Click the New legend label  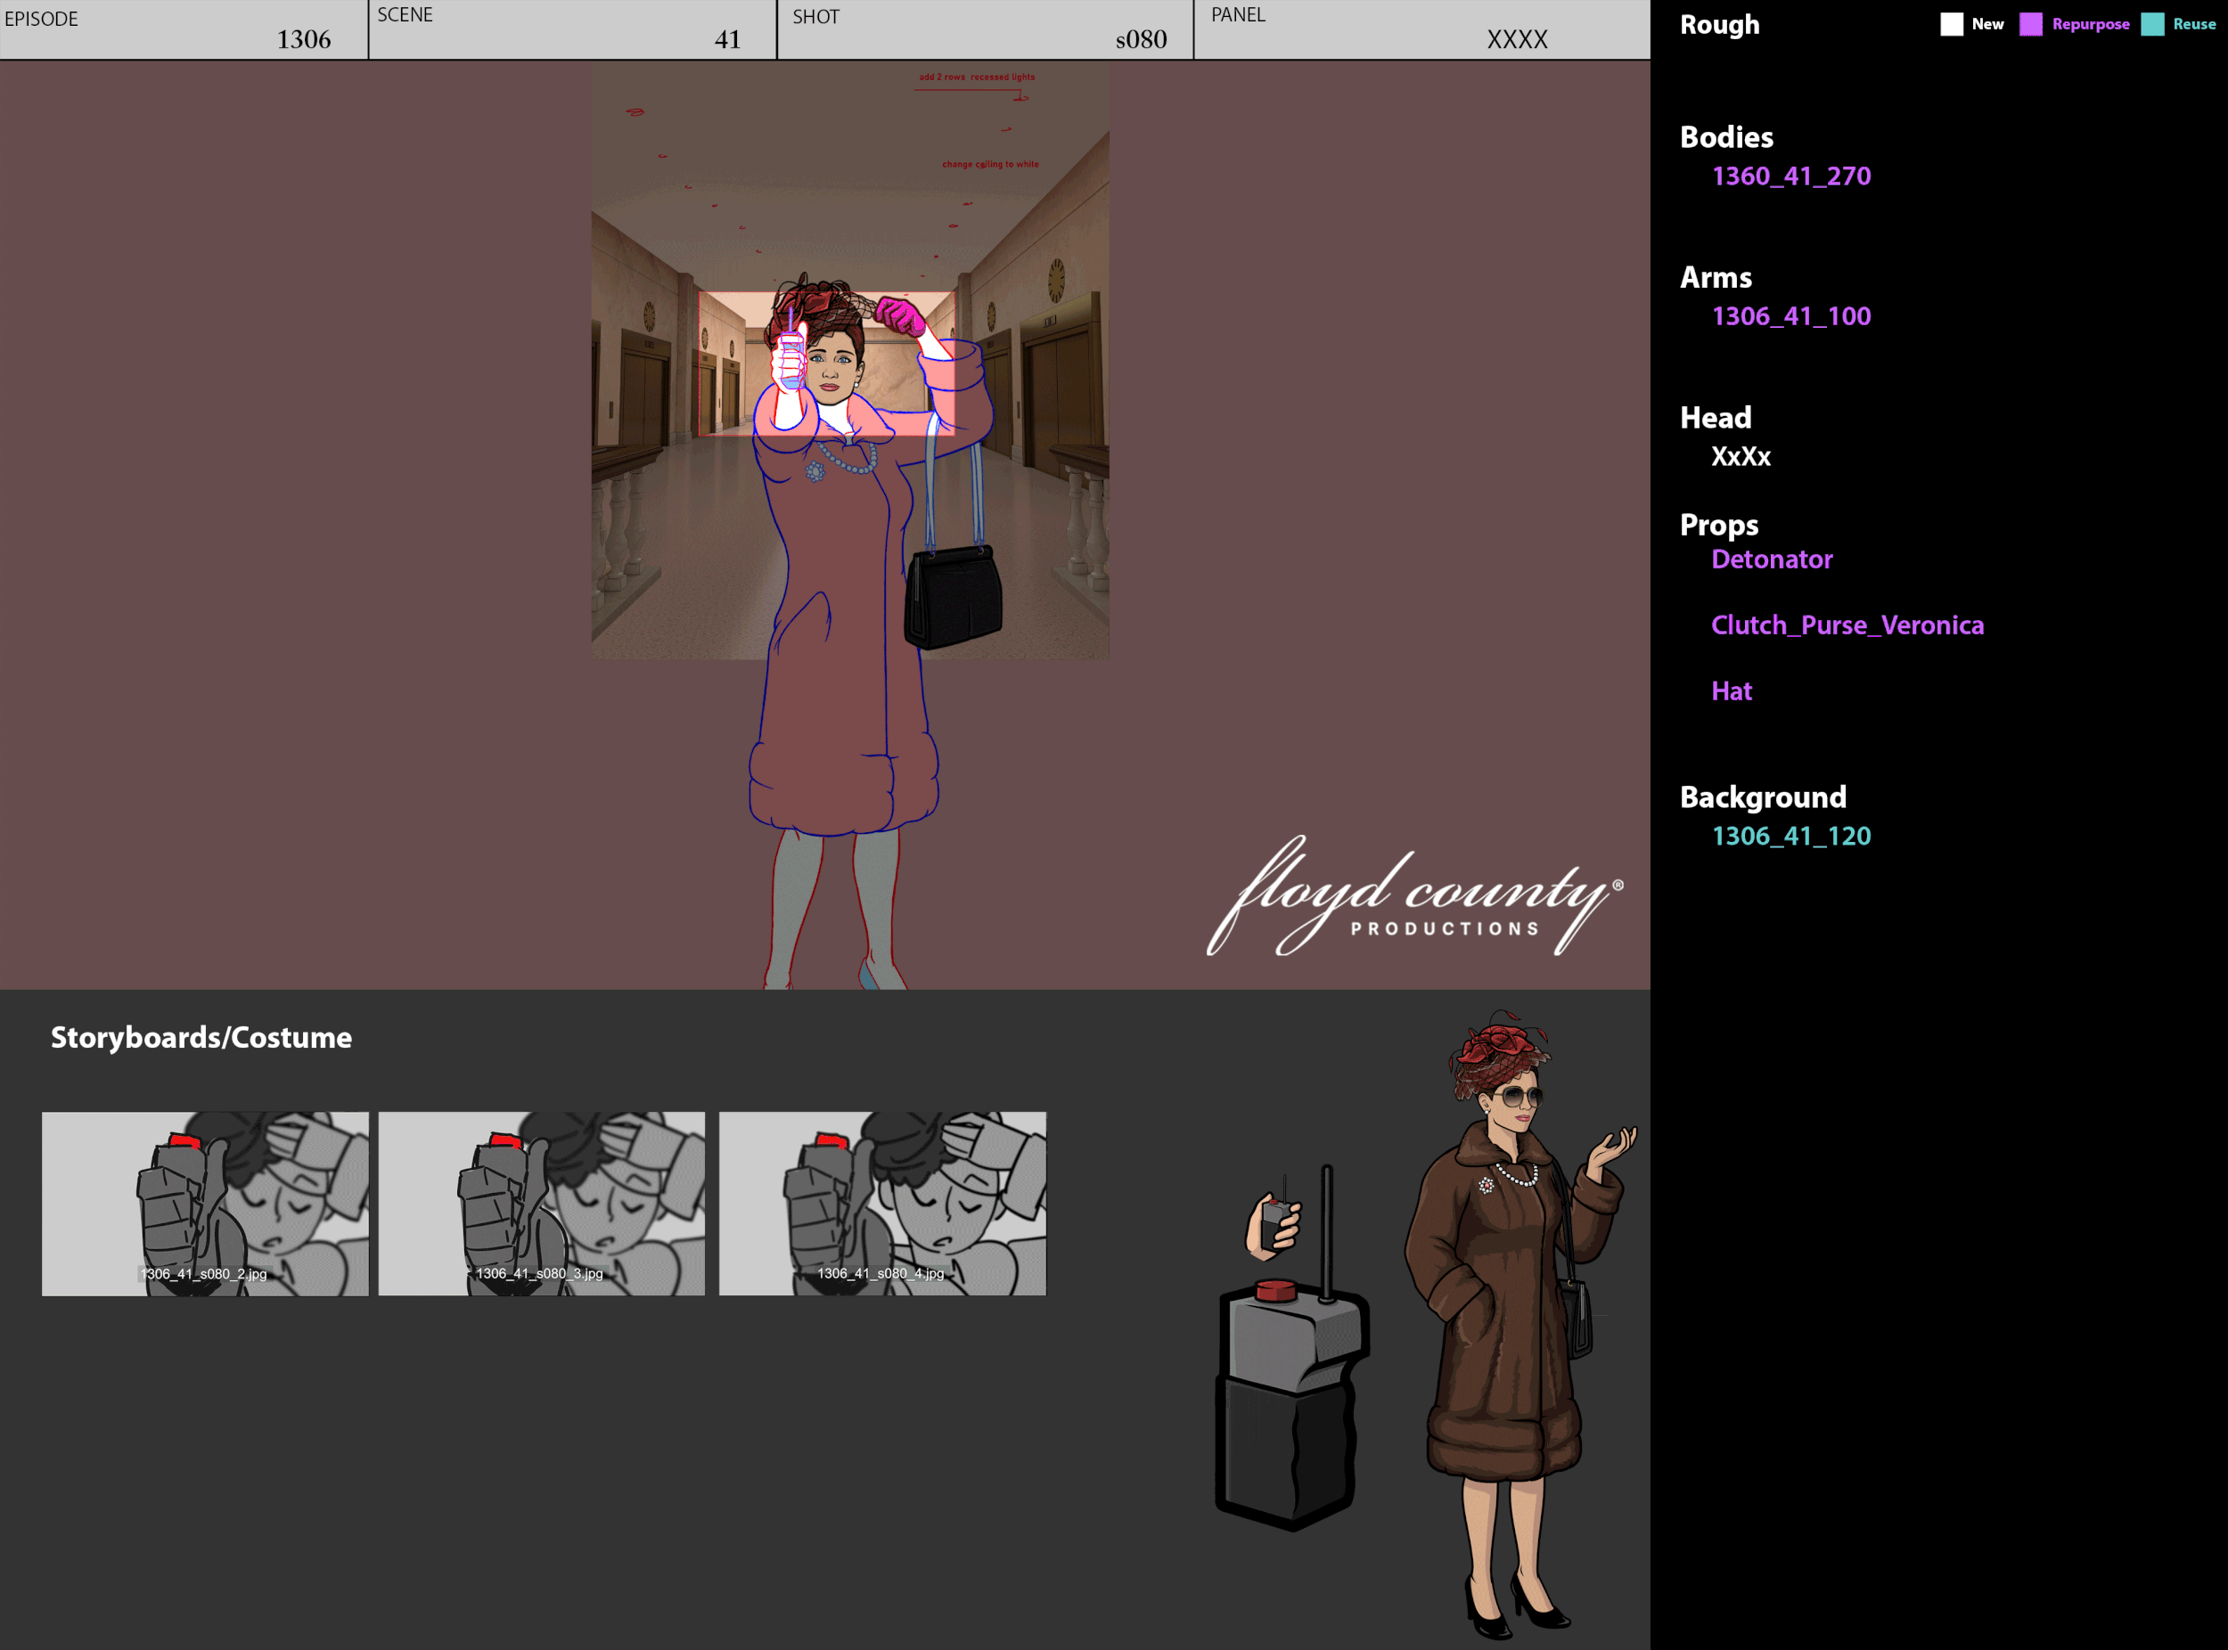pyautogui.click(x=1987, y=24)
